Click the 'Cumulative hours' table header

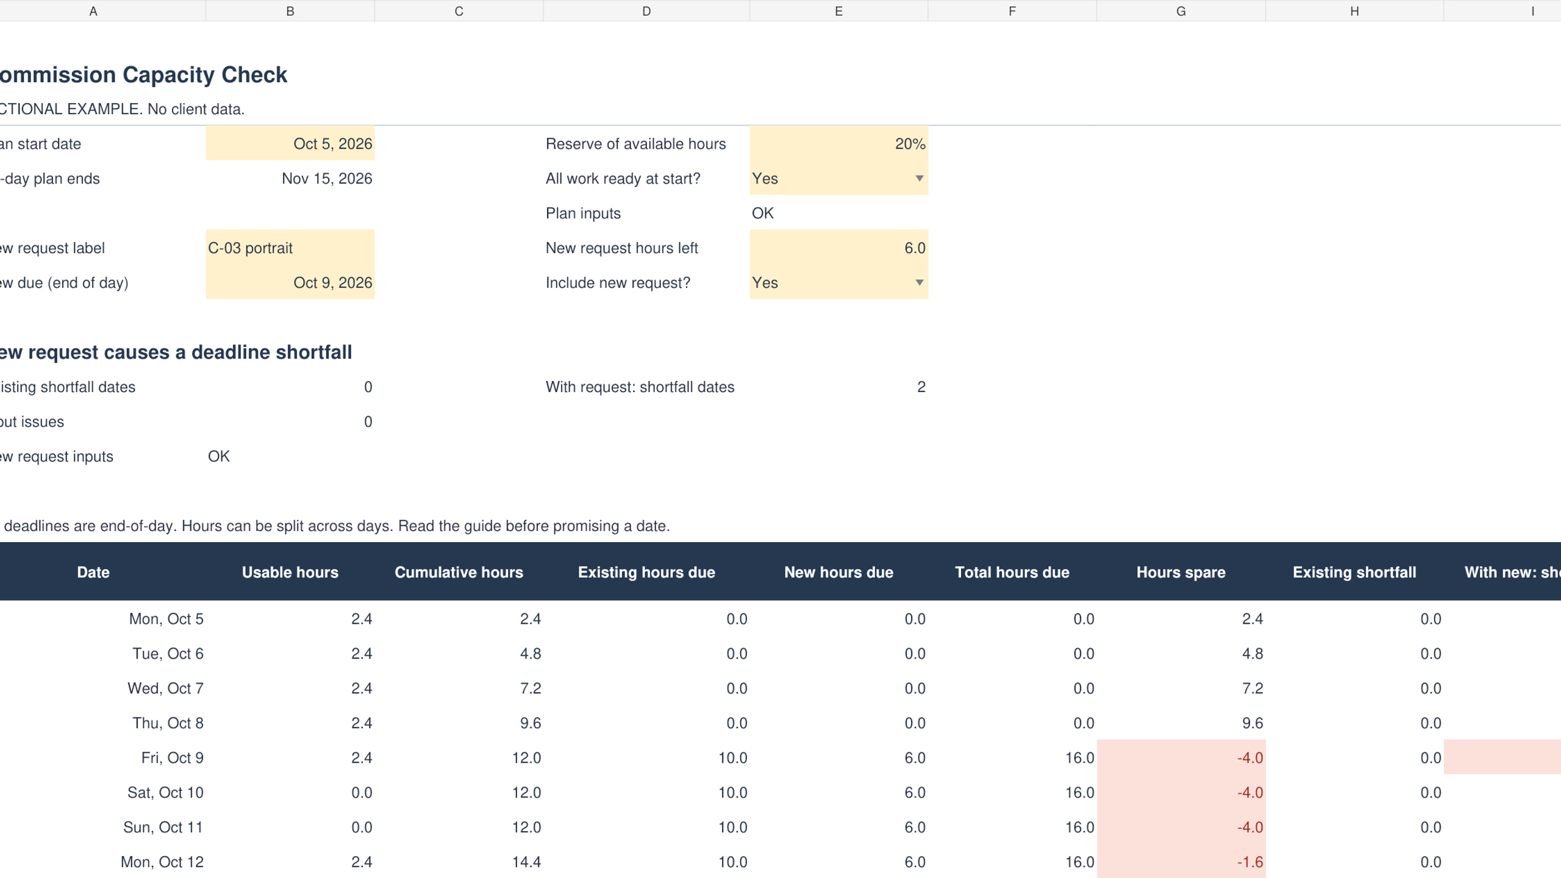coord(459,573)
